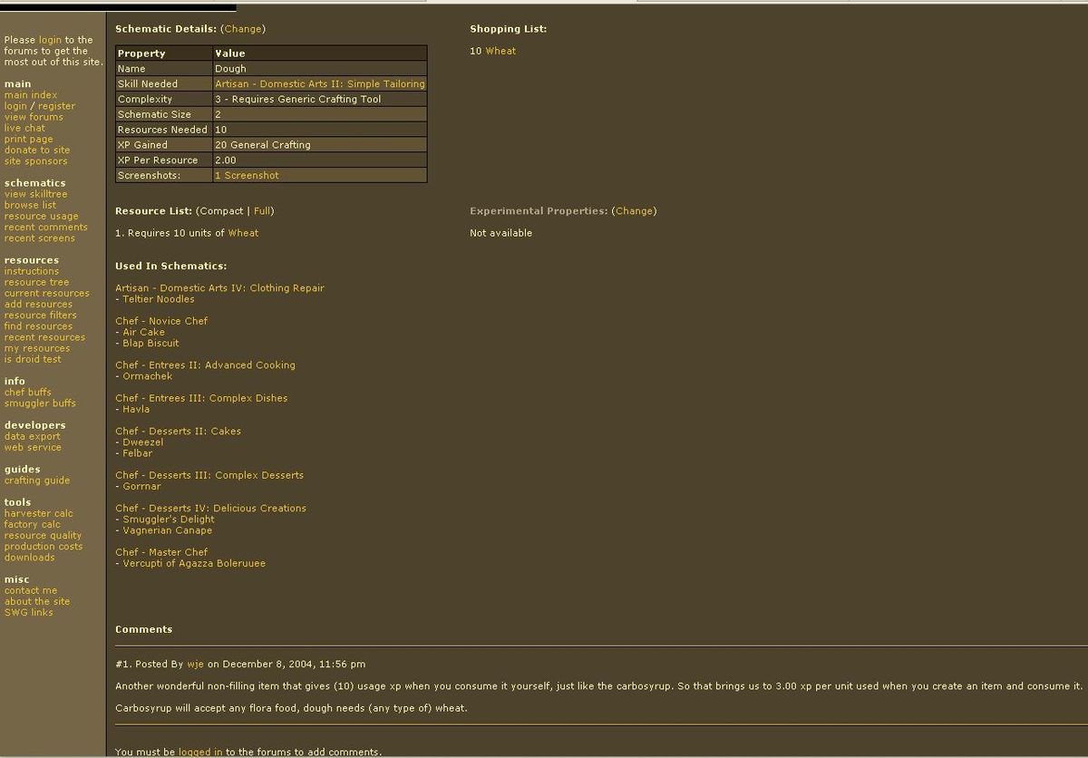Open Vercupti of Agazza Boleruuee schematic
Screen dimensions: 1088x758
194,563
